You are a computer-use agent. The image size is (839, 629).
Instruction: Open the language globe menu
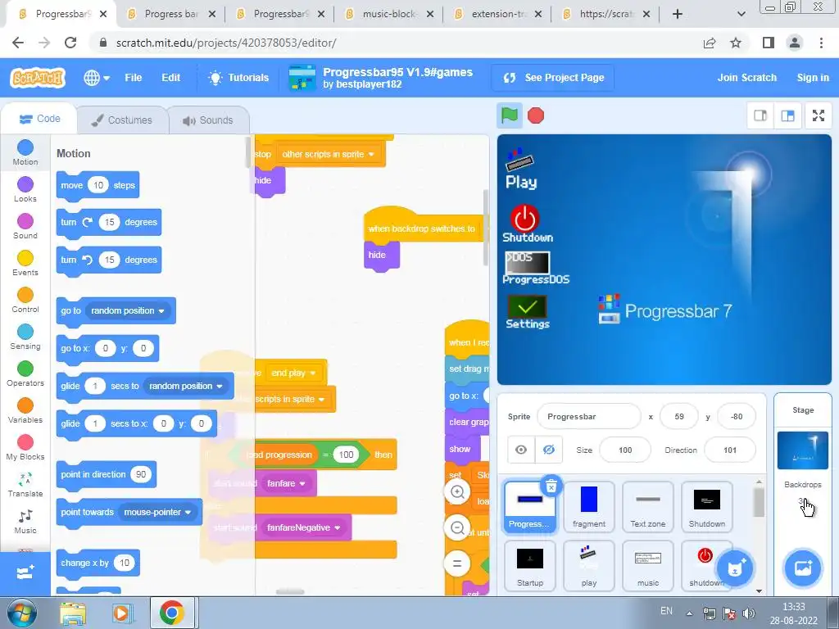click(97, 78)
